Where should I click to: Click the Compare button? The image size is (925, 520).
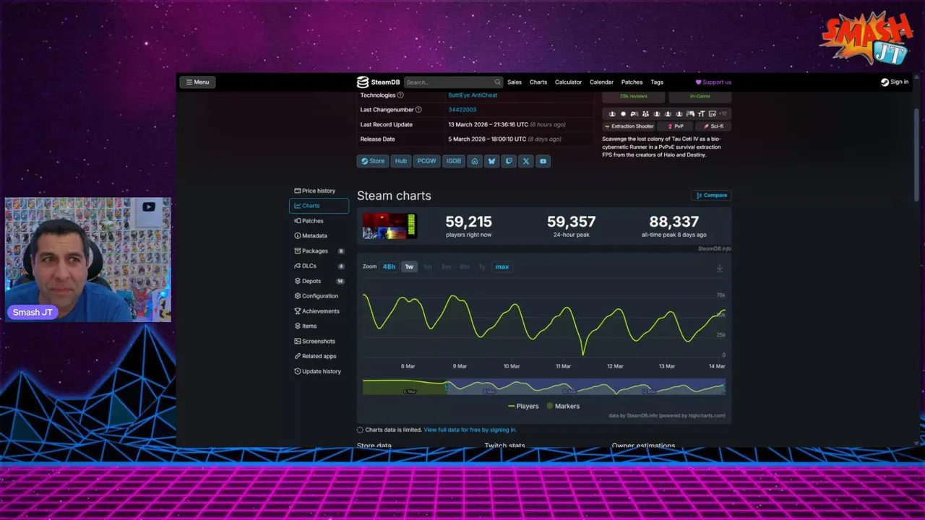point(712,195)
